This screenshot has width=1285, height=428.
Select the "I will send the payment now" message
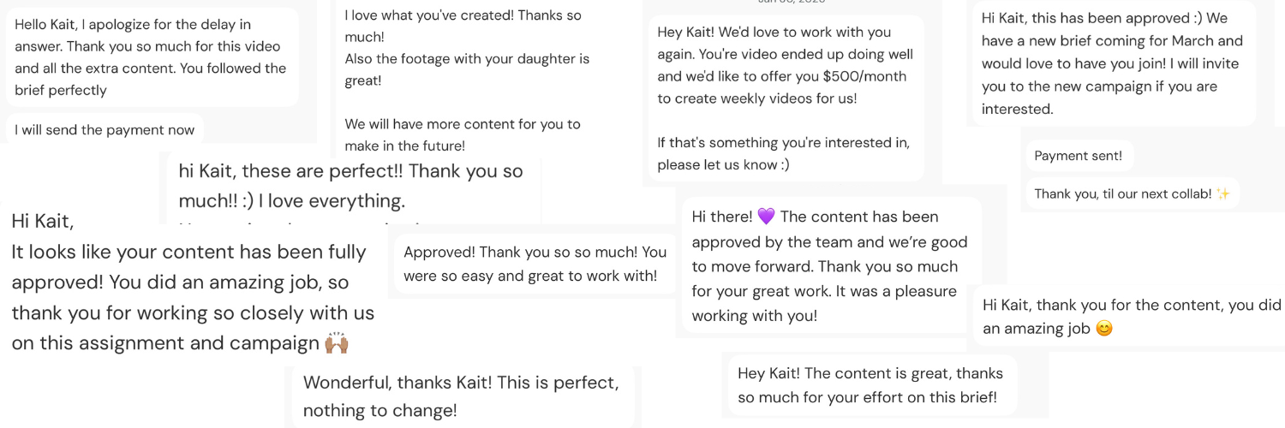(x=105, y=130)
